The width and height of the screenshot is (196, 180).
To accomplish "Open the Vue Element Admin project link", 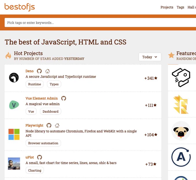I will pyautogui.click(x=42, y=98).
